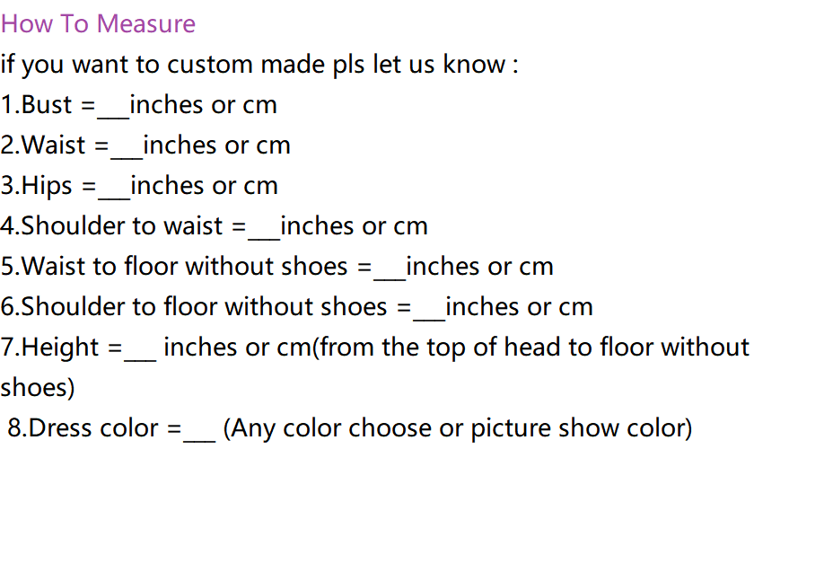Click the "6.Shoulder to floor without shoes" label

tap(194, 307)
